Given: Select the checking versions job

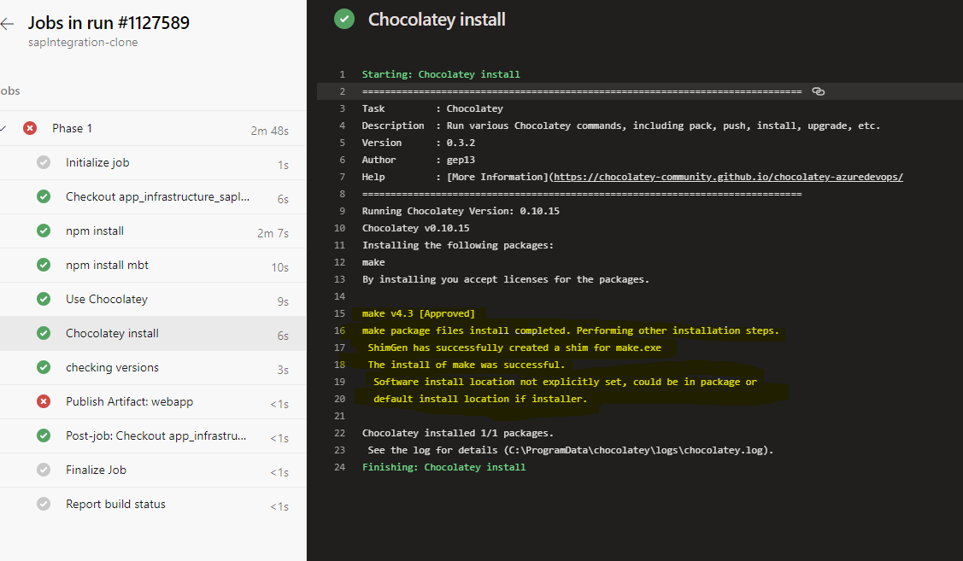Looking at the screenshot, I should click(x=111, y=367).
